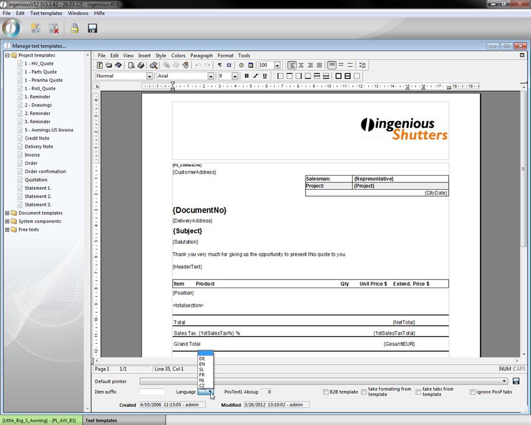Click the bullet list icon
This screenshot has width=531, height=425.
363,65
